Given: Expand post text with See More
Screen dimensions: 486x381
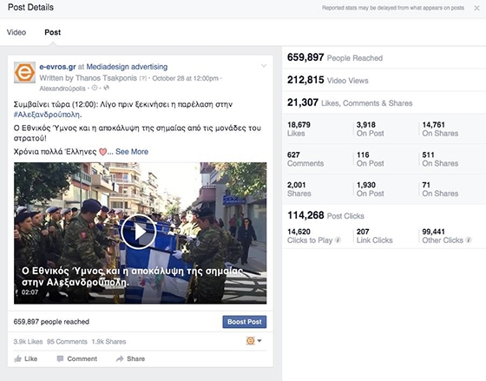Looking at the screenshot, I should point(132,152).
